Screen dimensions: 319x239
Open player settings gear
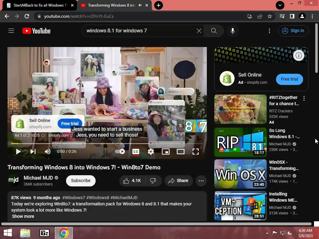click(x=151, y=152)
